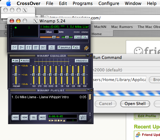Turn equalizer ON toggle
This screenshot has width=160, height=140.
tap(16, 60)
